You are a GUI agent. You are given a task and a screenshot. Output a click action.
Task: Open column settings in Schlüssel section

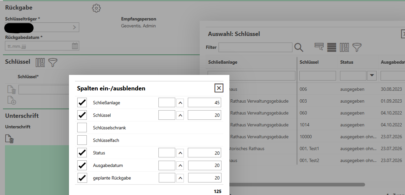click(x=40, y=62)
